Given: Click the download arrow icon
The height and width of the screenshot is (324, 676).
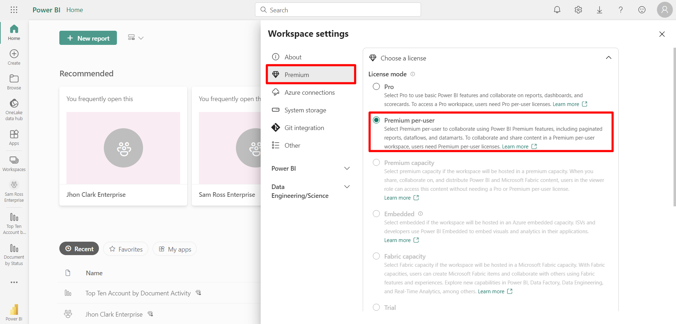Looking at the screenshot, I should point(599,10).
